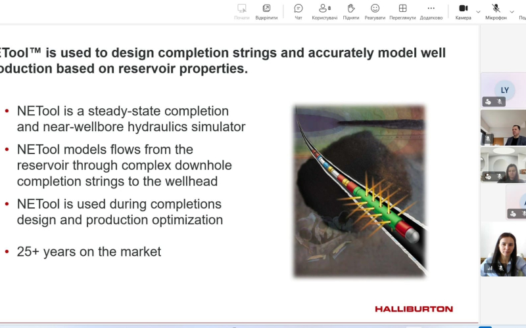Toggle the Камера camera
Viewport: 526px width, 328px height.
coord(464,12)
